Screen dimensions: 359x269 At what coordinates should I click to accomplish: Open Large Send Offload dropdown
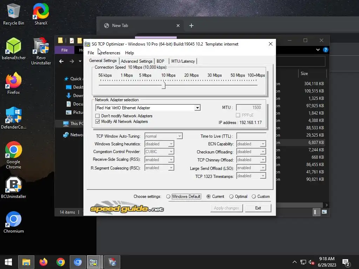tap(263, 168)
